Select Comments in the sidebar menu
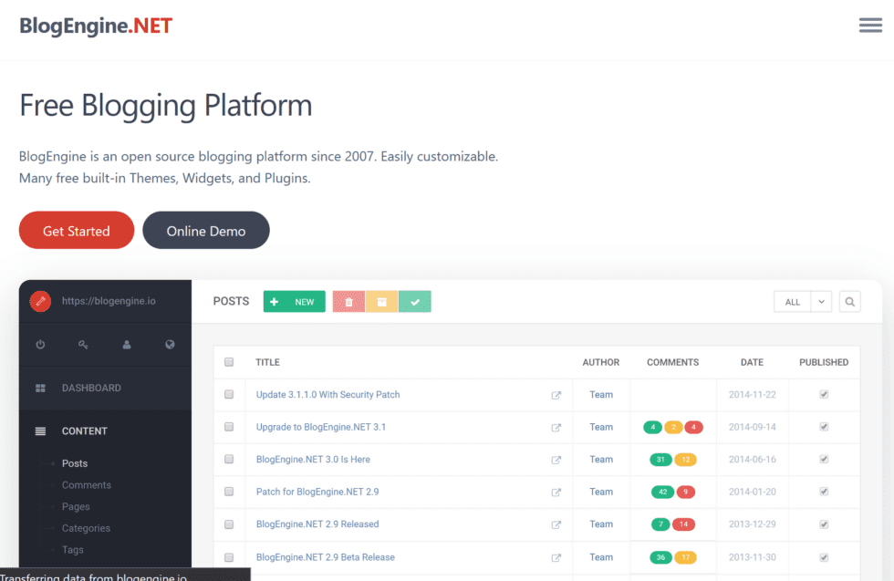Viewport: 894px width, 581px height. (87, 485)
